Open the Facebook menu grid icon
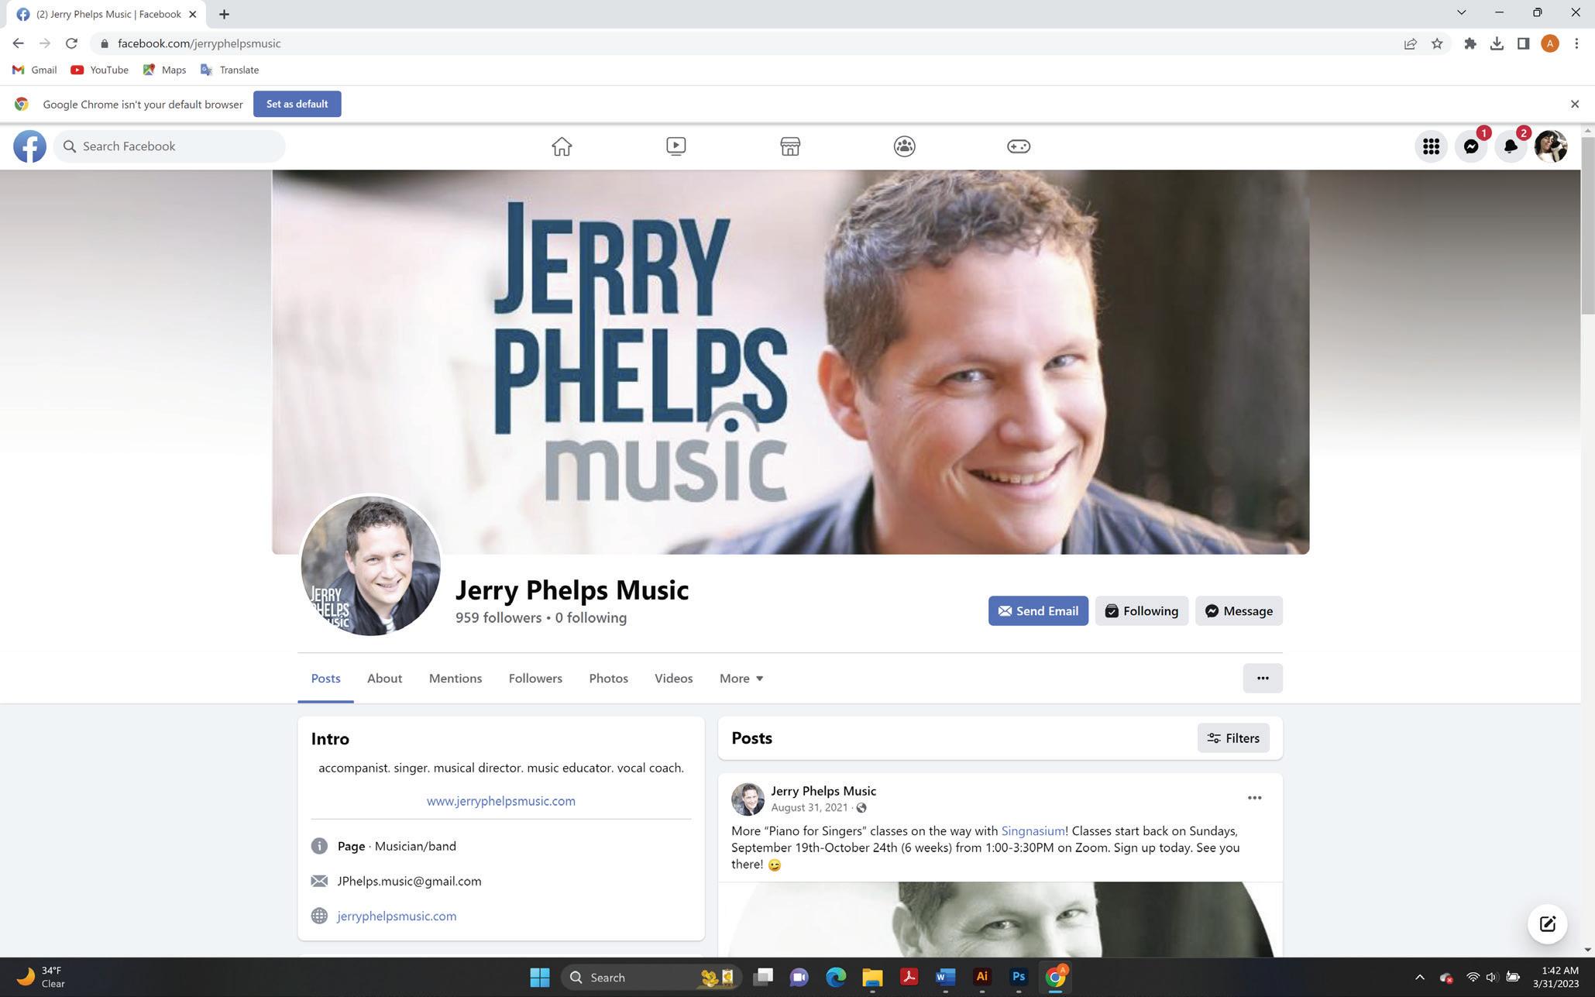 [x=1431, y=146]
